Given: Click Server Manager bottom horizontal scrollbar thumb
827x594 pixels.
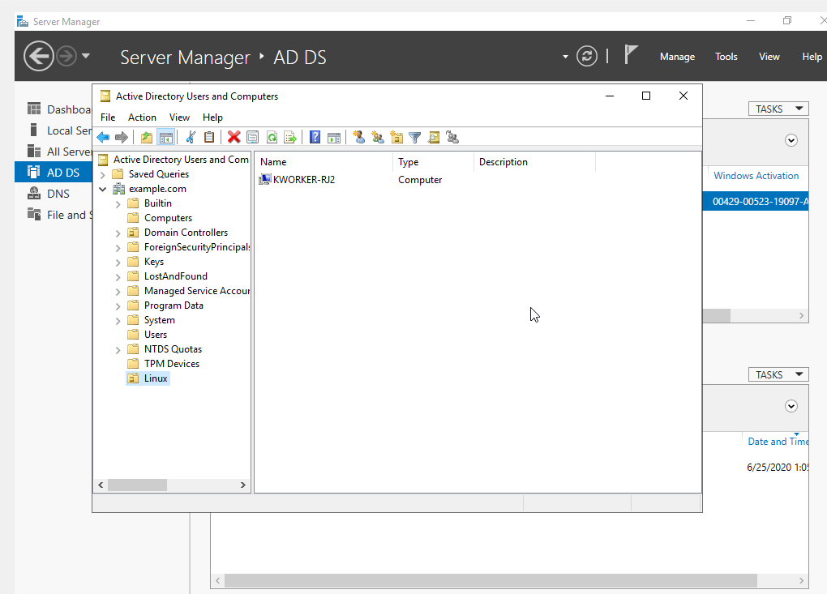Looking at the screenshot, I should 491,580.
